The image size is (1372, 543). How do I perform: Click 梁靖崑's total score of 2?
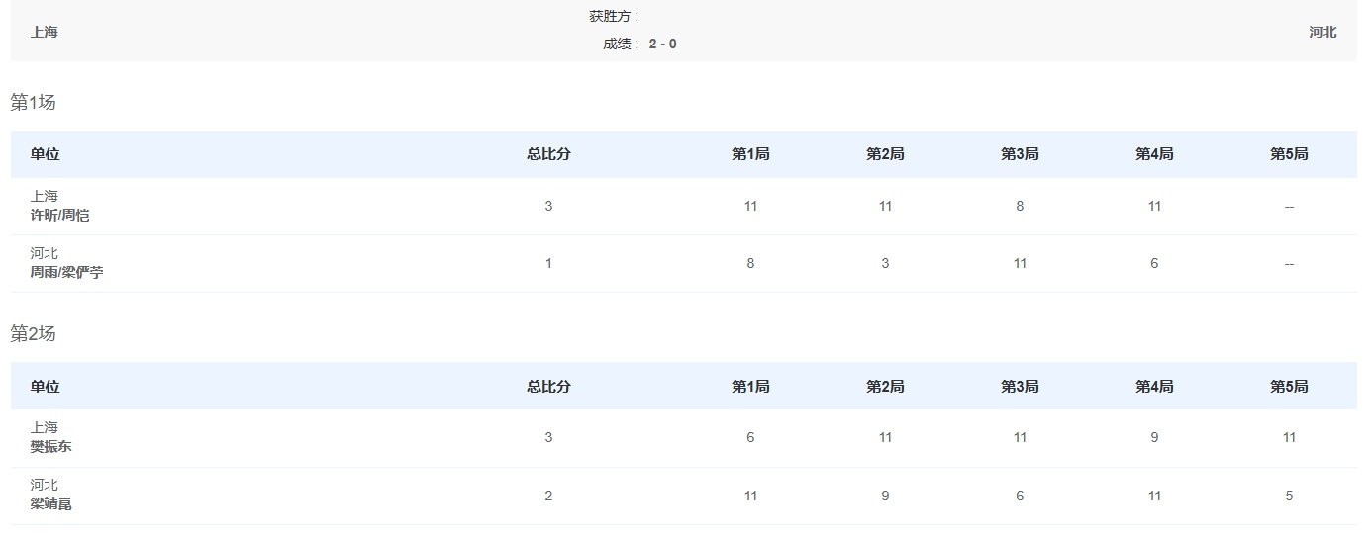[x=548, y=496]
